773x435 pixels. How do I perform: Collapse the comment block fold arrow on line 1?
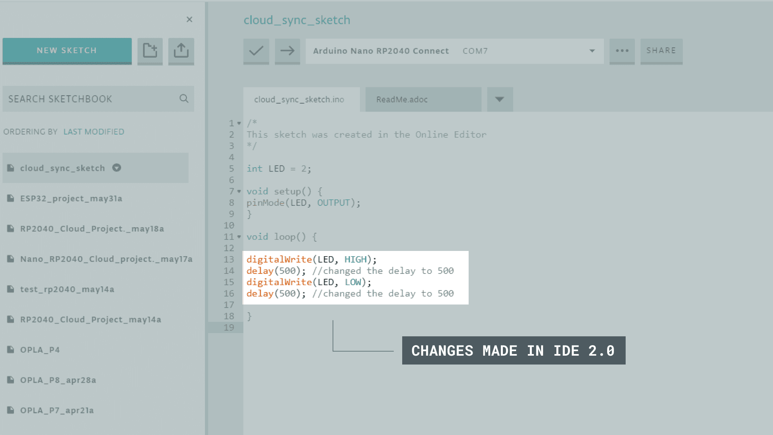[x=239, y=123]
